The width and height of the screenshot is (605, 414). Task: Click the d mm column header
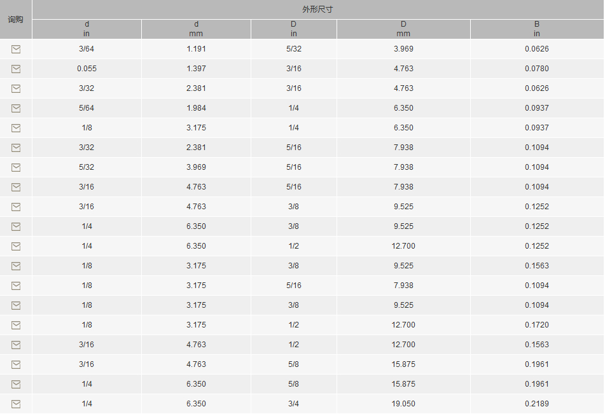click(196, 29)
